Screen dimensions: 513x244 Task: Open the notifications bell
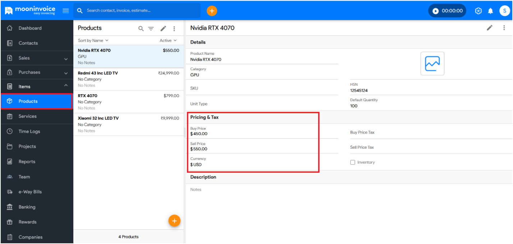point(490,11)
